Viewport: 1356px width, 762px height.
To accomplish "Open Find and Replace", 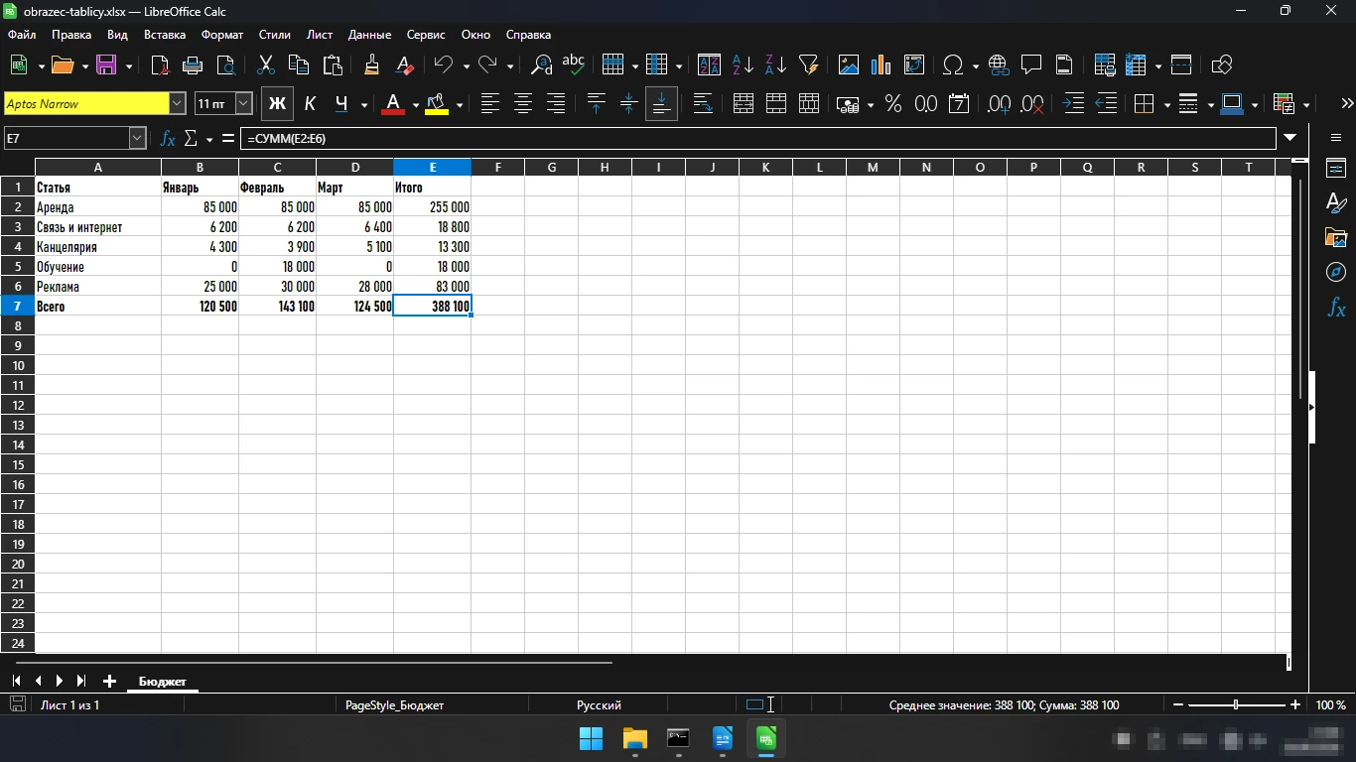I will pos(542,65).
